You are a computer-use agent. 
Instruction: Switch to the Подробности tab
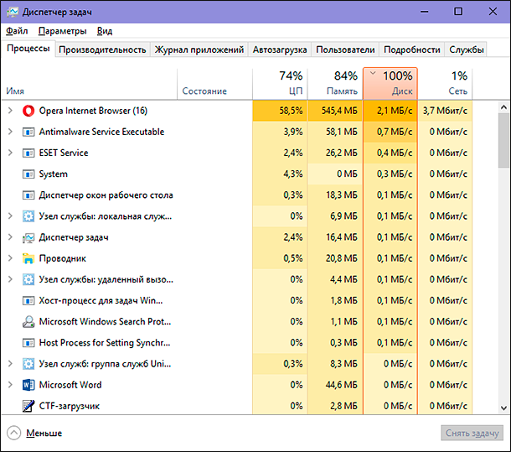pyautogui.click(x=412, y=49)
